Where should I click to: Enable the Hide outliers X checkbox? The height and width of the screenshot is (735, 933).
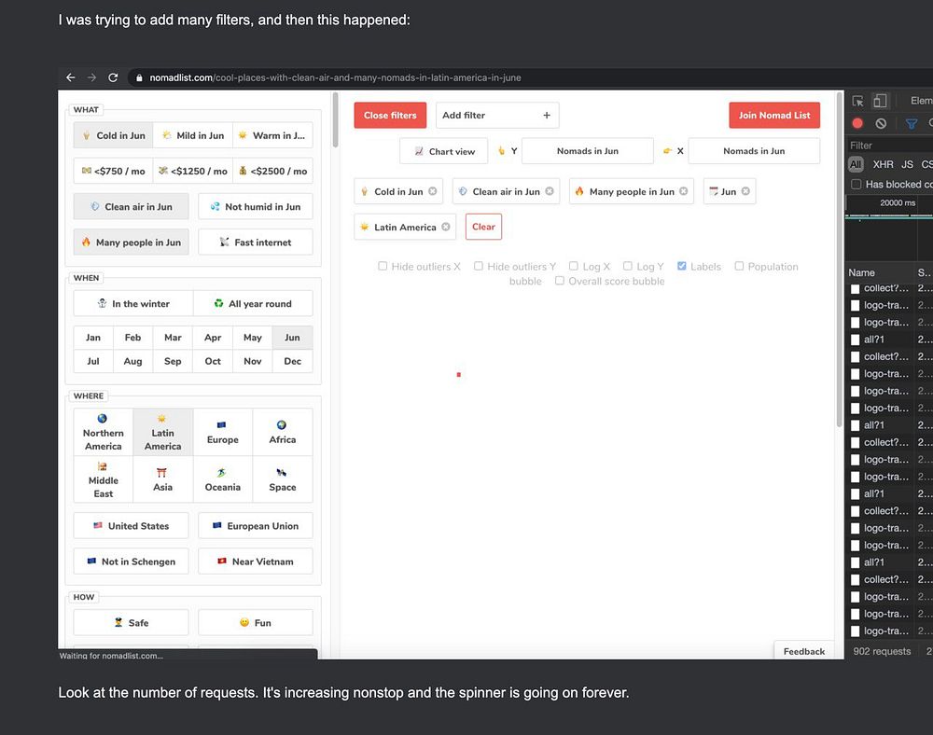[x=383, y=266]
